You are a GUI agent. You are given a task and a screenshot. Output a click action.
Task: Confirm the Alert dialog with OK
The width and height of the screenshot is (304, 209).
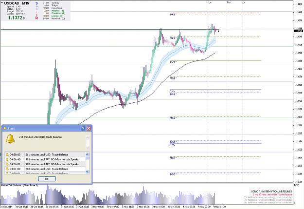(x=47, y=179)
